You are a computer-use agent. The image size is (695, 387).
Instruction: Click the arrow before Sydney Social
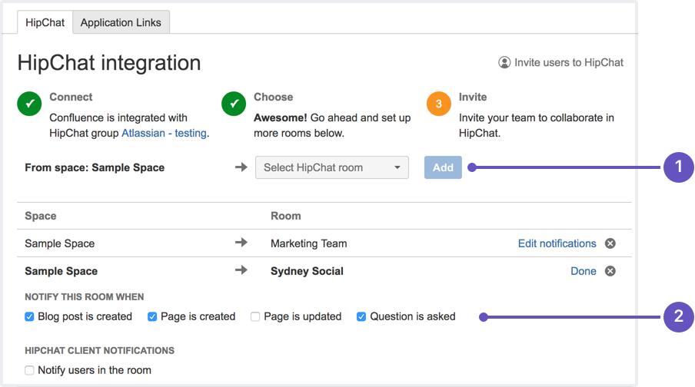click(241, 270)
